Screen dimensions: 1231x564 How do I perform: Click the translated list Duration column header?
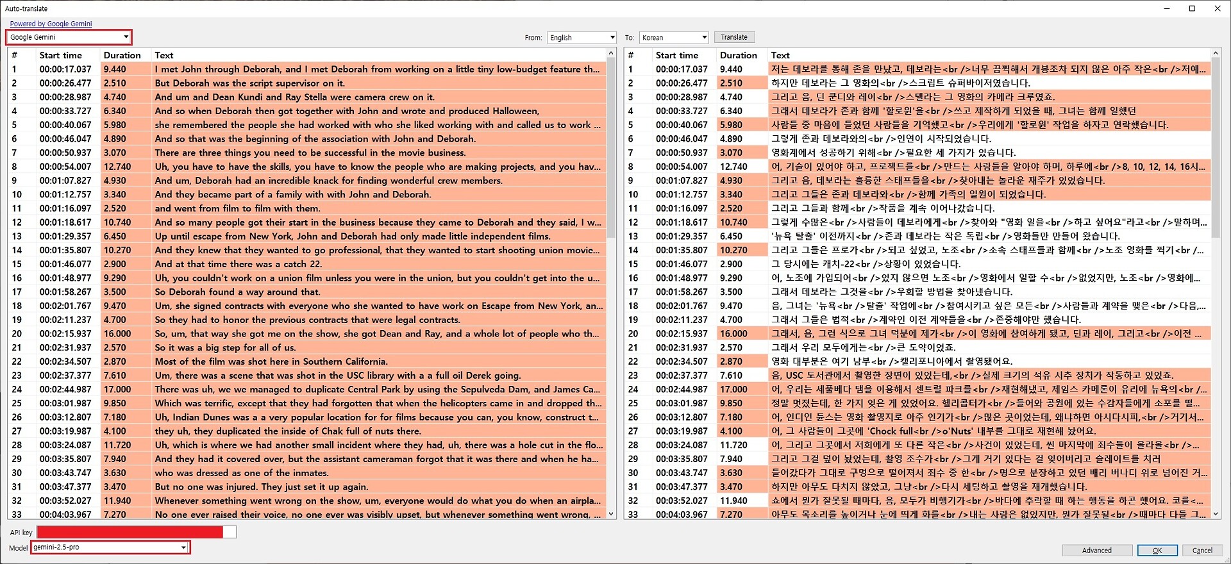point(738,55)
